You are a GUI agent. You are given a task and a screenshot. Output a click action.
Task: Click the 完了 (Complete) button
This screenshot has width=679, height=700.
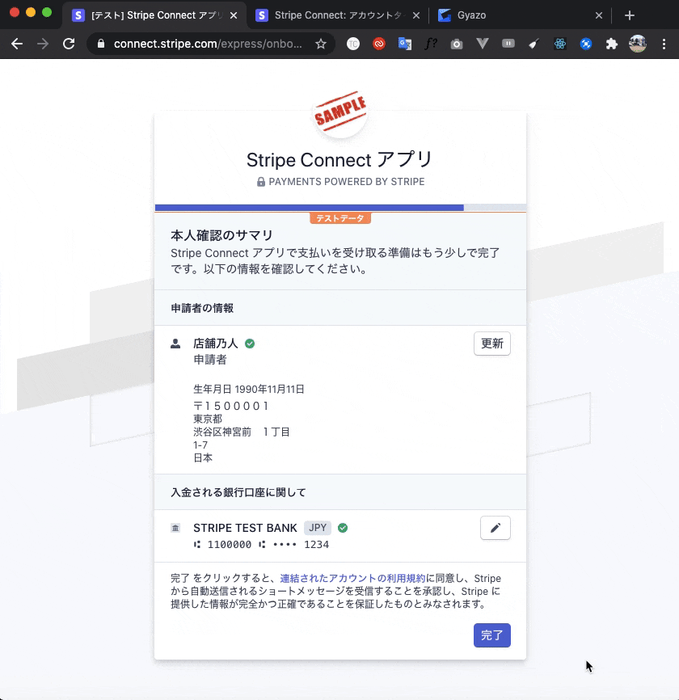492,635
